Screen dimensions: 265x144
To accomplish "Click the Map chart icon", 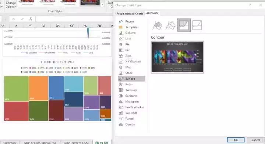I will point(121,67).
